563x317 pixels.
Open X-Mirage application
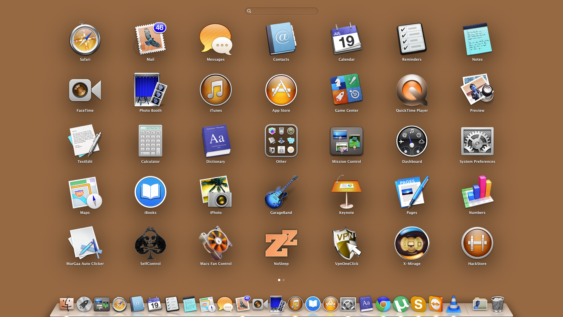coord(412,243)
